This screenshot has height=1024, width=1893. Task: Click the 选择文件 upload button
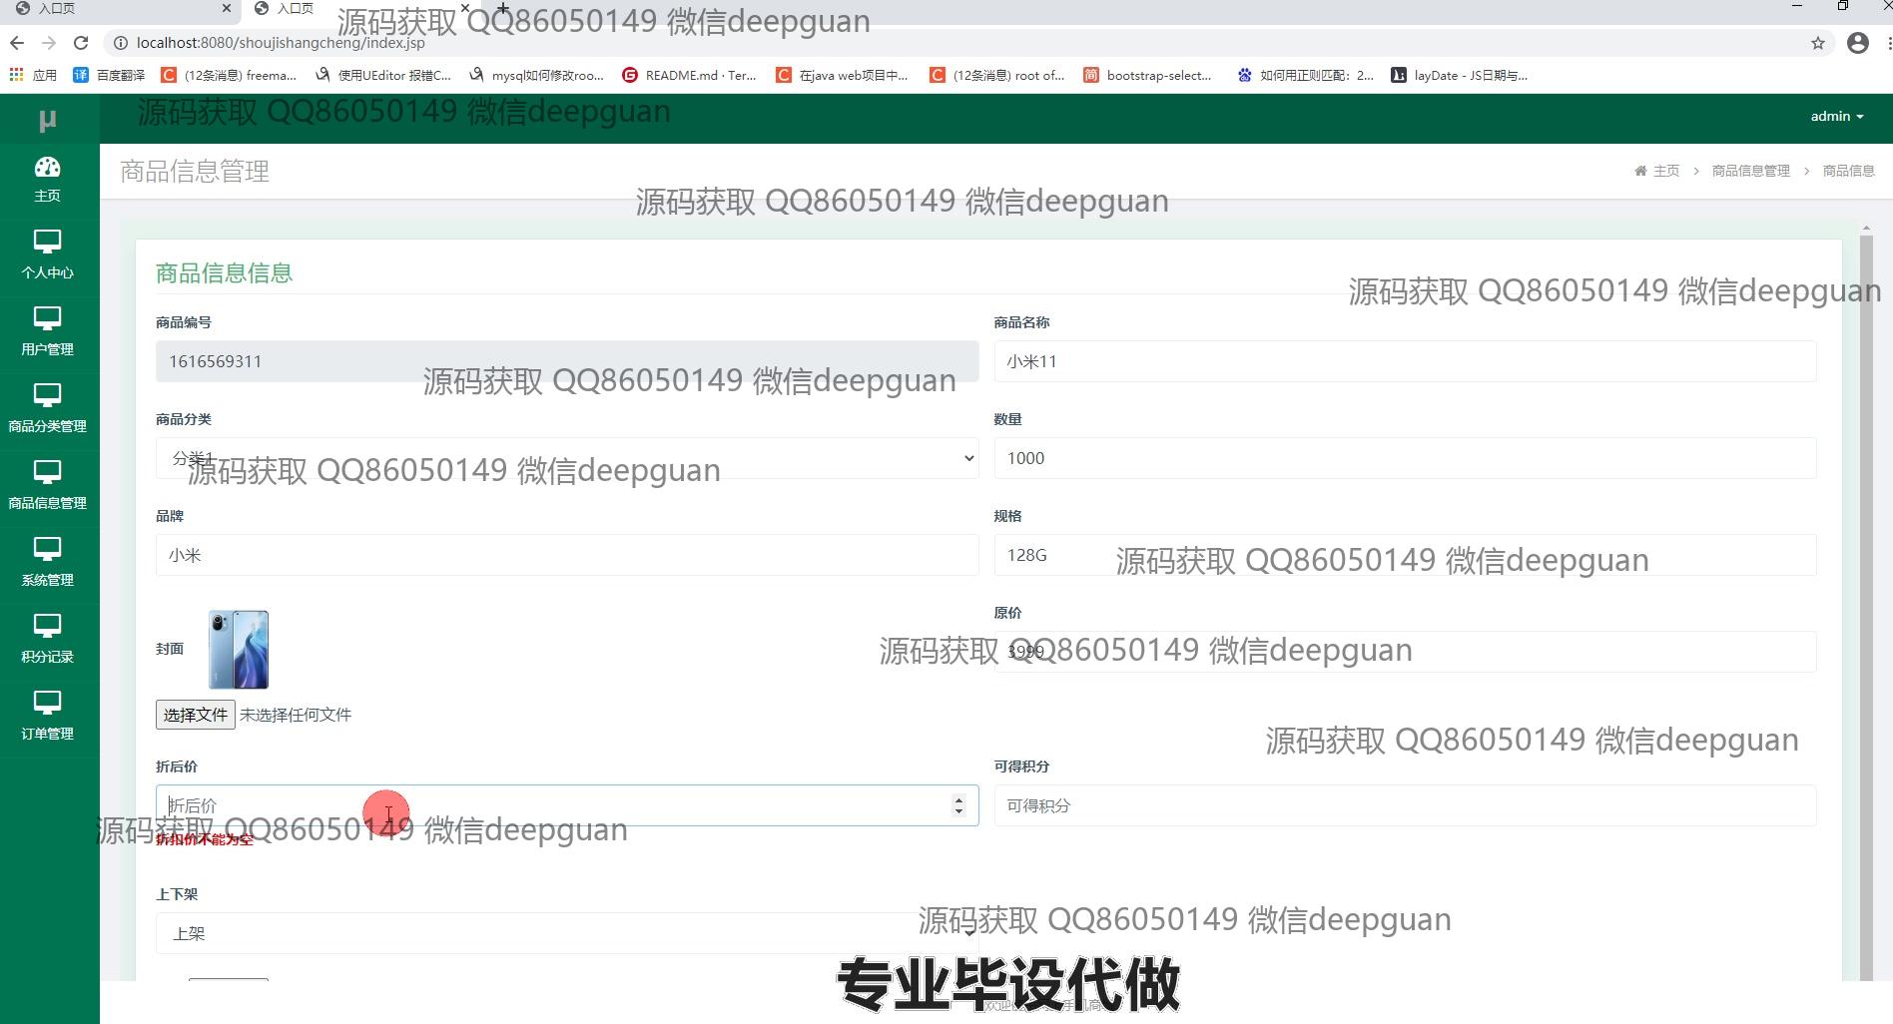click(195, 715)
